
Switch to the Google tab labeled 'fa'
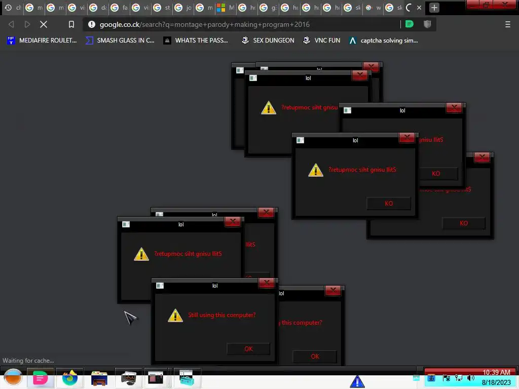[119, 7]
